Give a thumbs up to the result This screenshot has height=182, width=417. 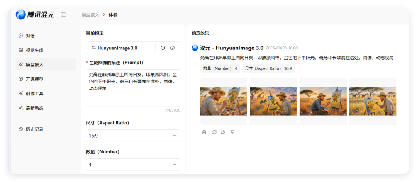223,132
